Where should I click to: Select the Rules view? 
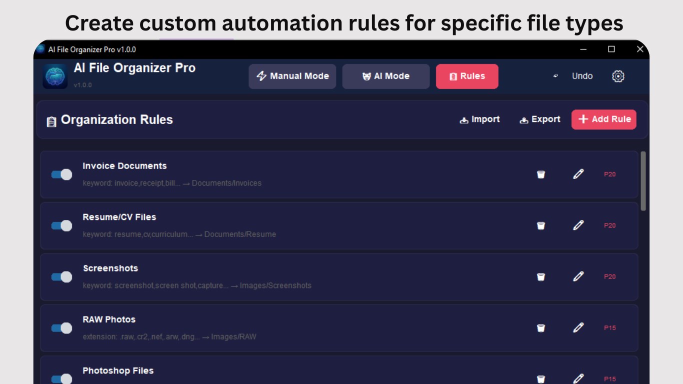[x=467, y=76]
